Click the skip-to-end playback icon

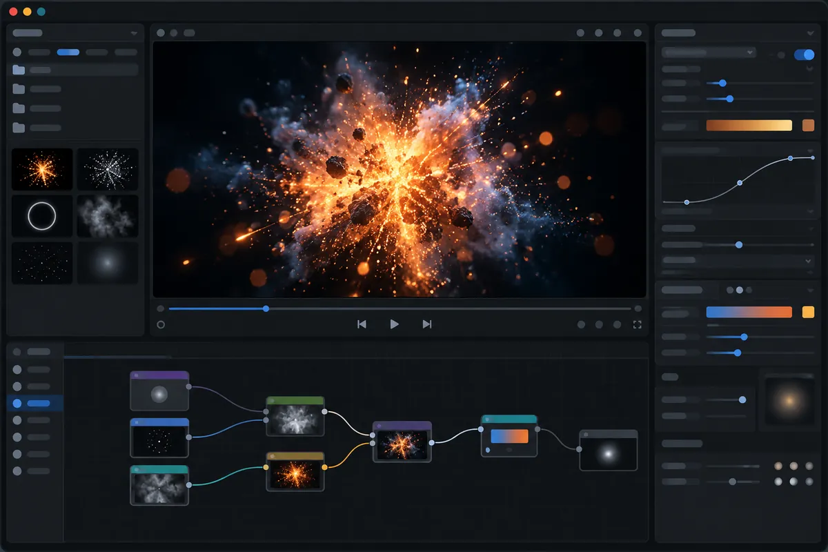[x=427, y=324]
